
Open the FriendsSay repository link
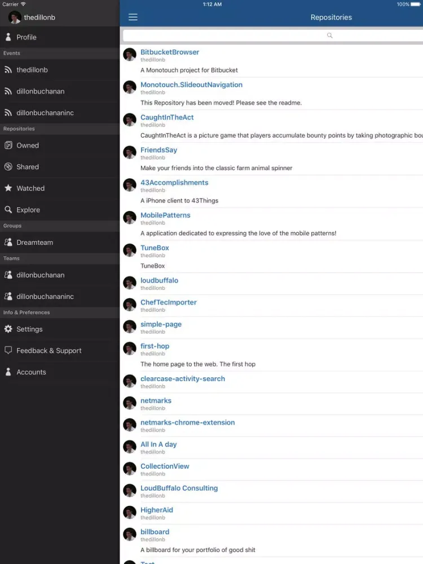point(158,149)
